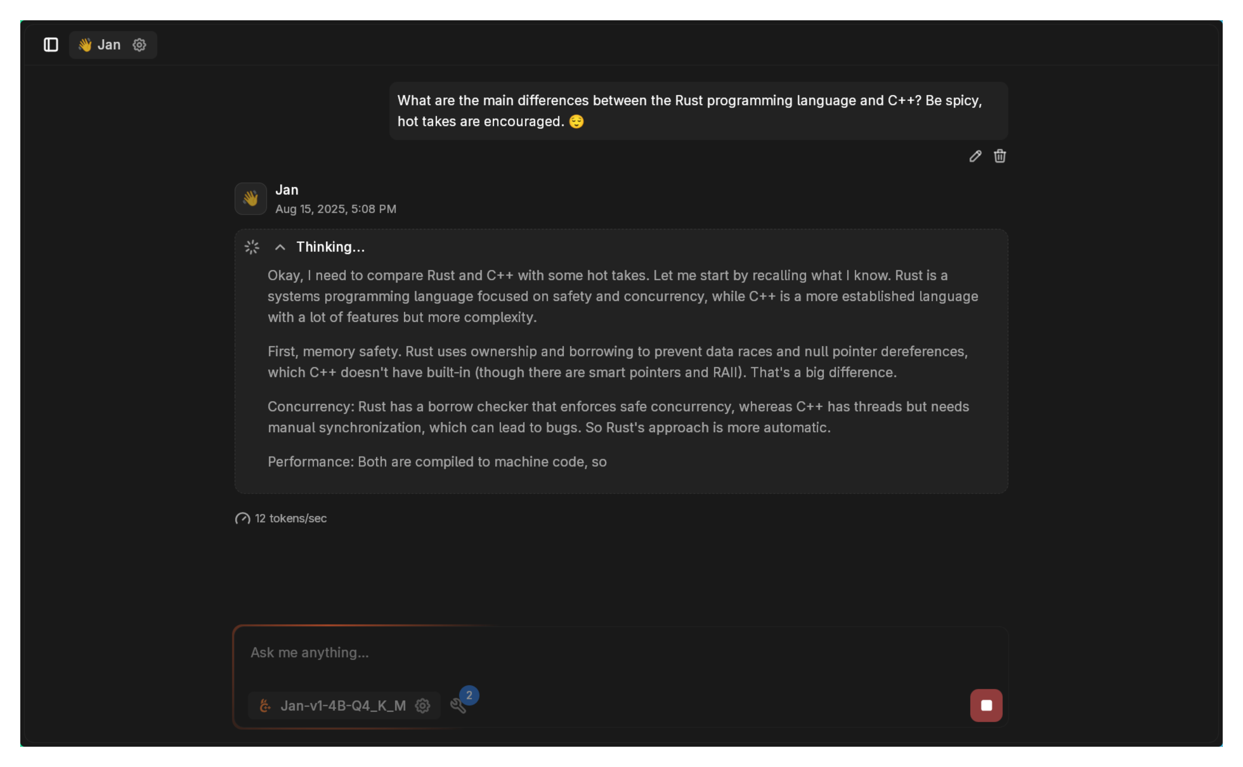Click the timestamp Aug 15, 2025, 5:08 PM
The width and height of the screenshot is (1243, 767).
(x=336, y=209)
